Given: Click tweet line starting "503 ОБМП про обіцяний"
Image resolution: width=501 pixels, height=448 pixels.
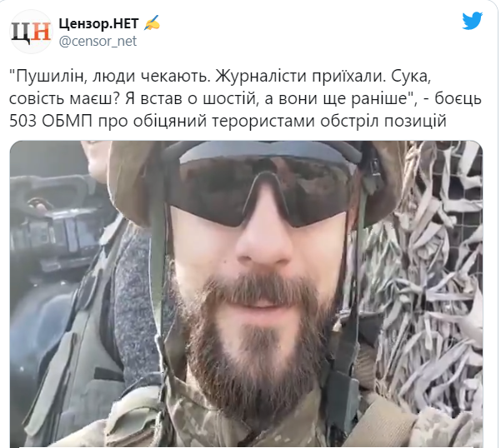Looking at the screenshot, I should coord(228,122).
